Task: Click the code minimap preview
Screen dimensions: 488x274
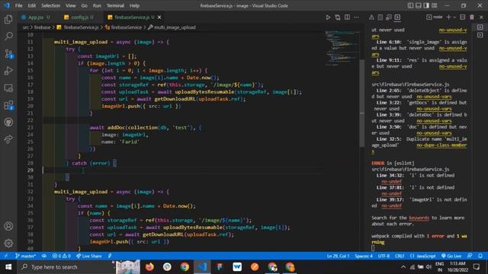Action: point(342,48)
